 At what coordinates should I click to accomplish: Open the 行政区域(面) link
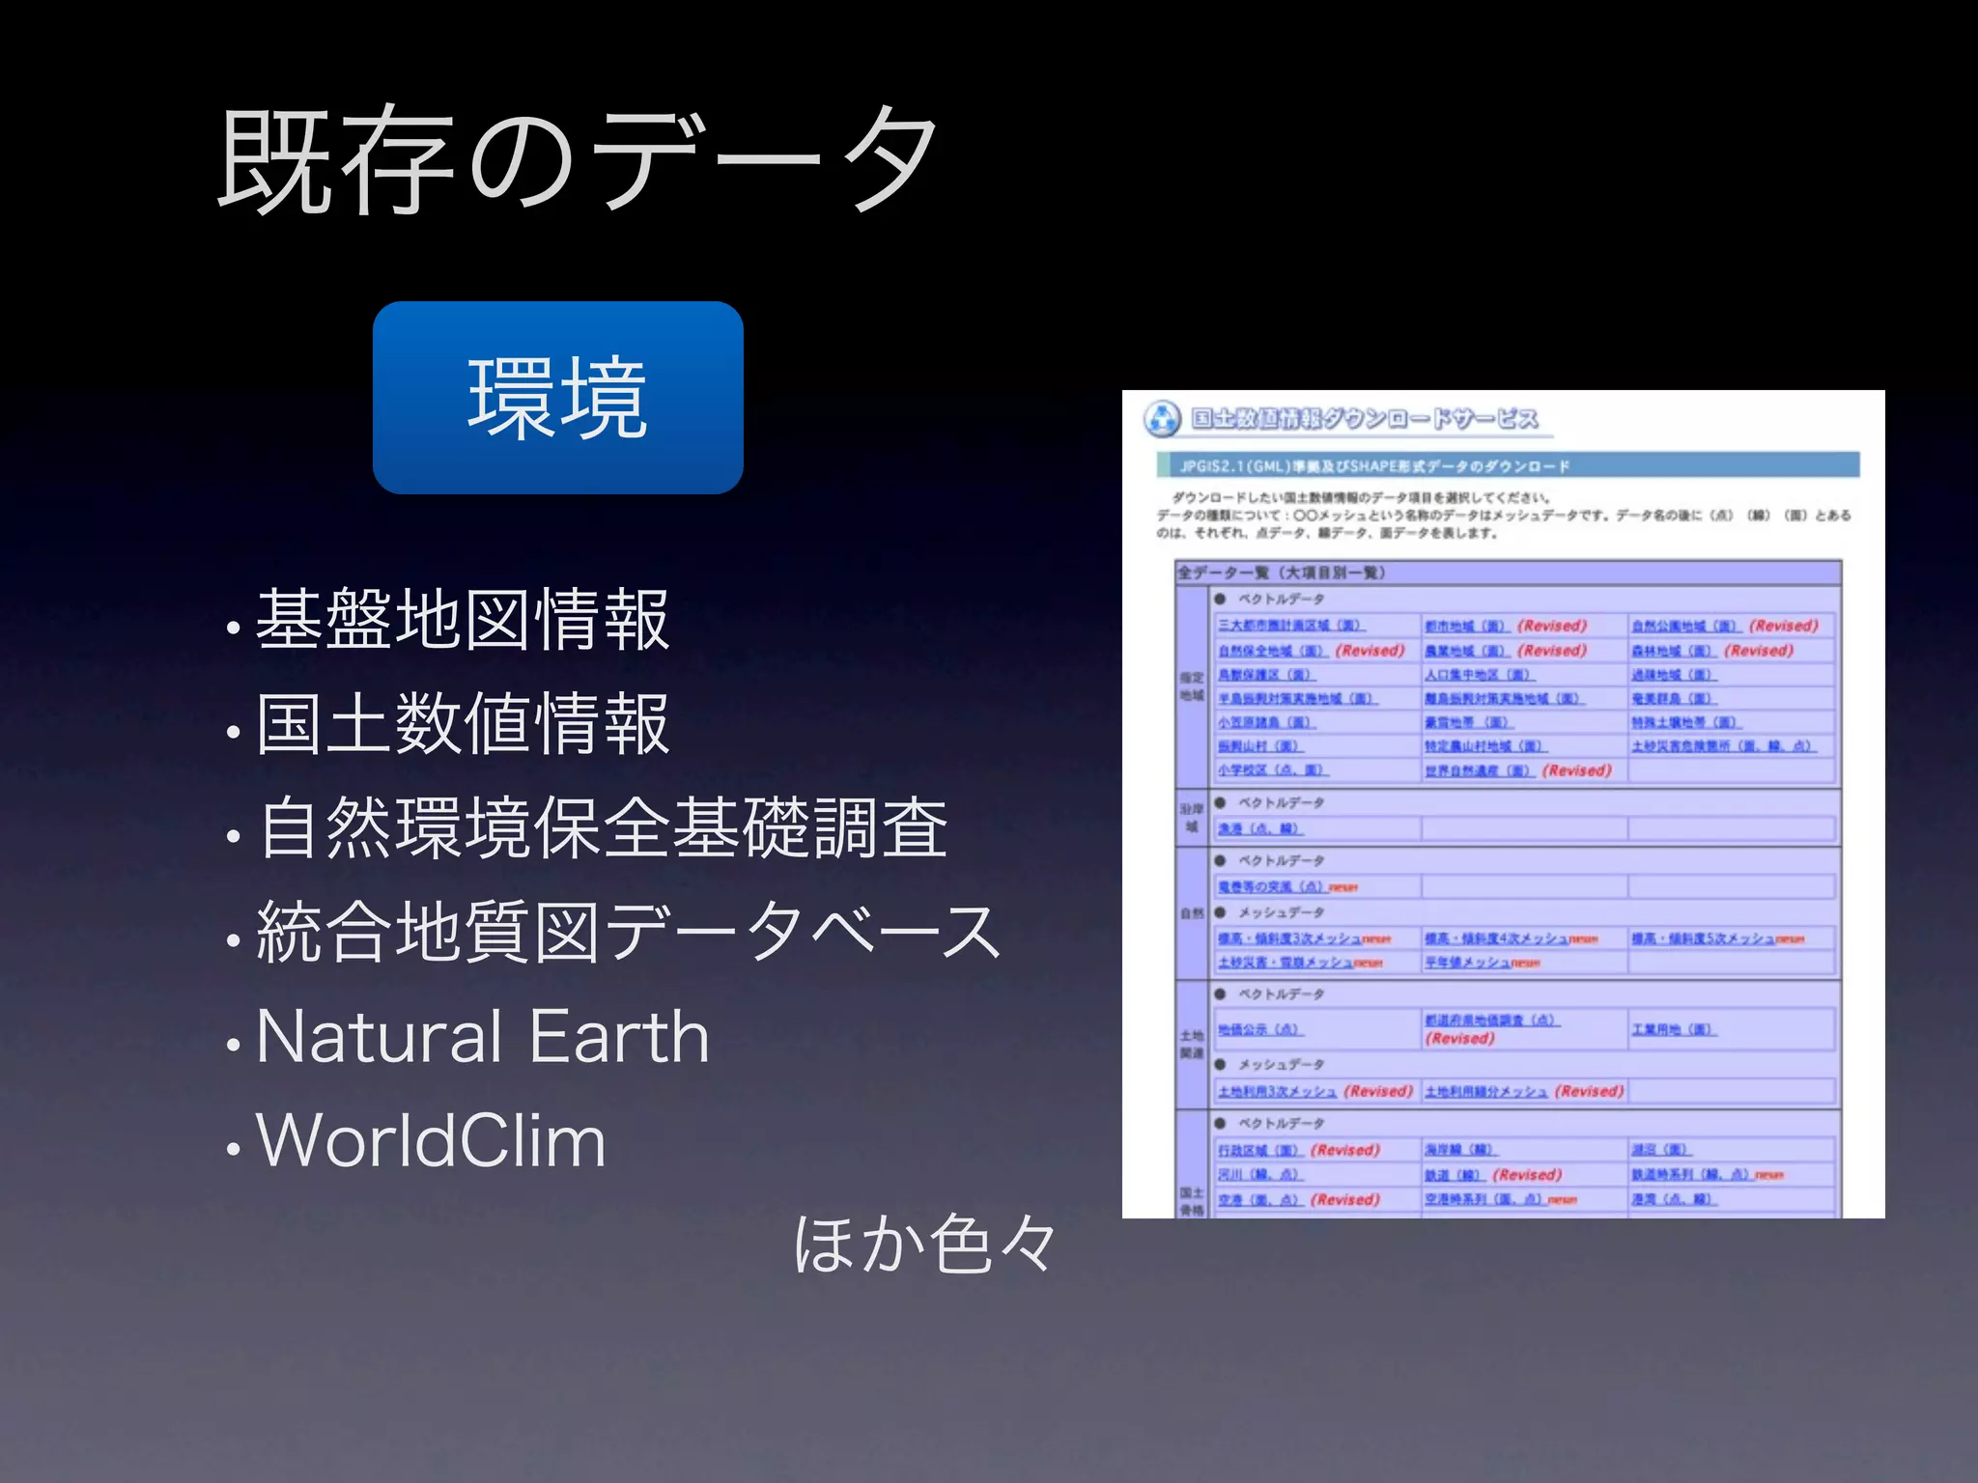click(1260, 1150)
